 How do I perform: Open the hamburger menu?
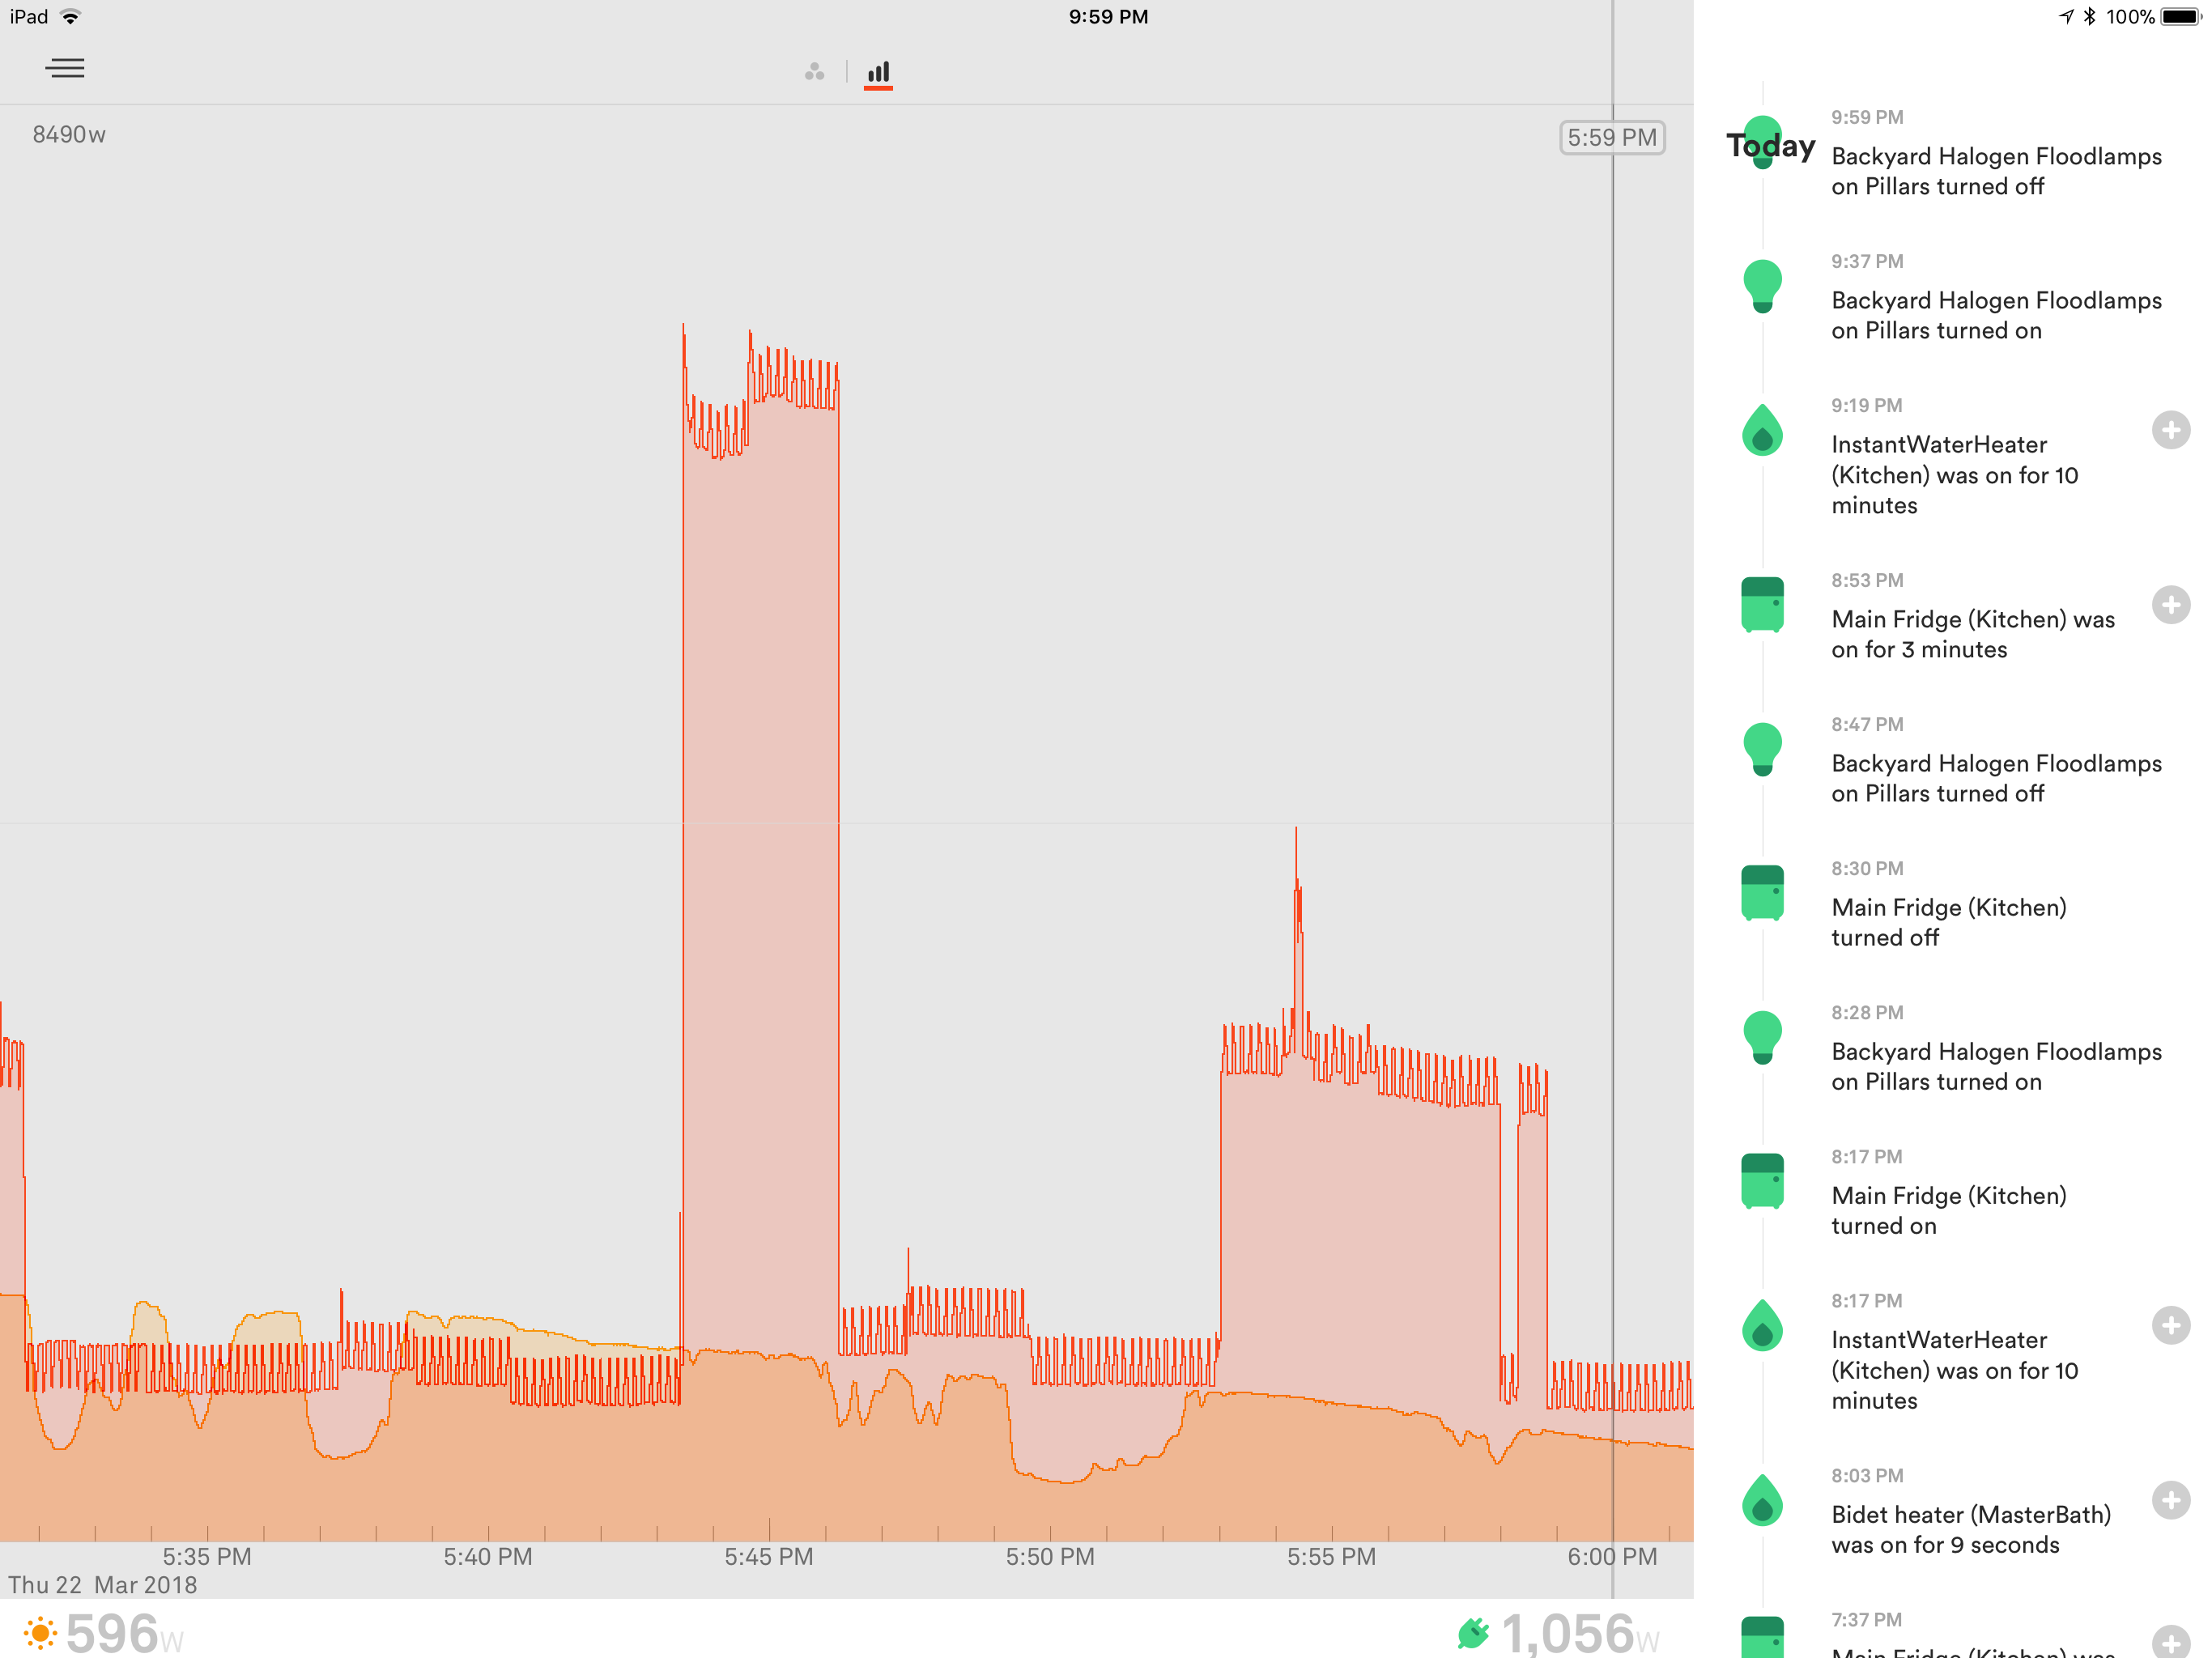click(64, 68)
